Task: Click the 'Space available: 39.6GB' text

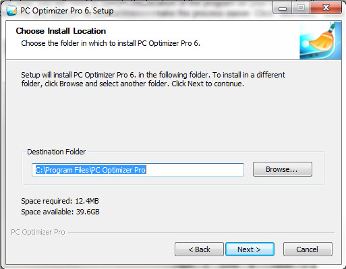Action: tap(60, 212)
